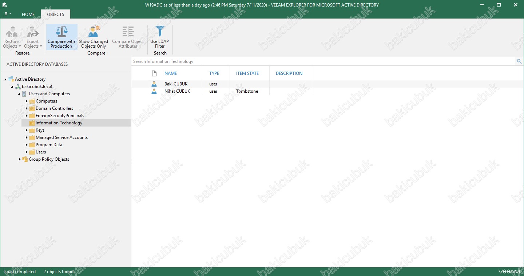524x276 pixels.
Task: Expand the Users folder arrow
Action: [26, 152]
